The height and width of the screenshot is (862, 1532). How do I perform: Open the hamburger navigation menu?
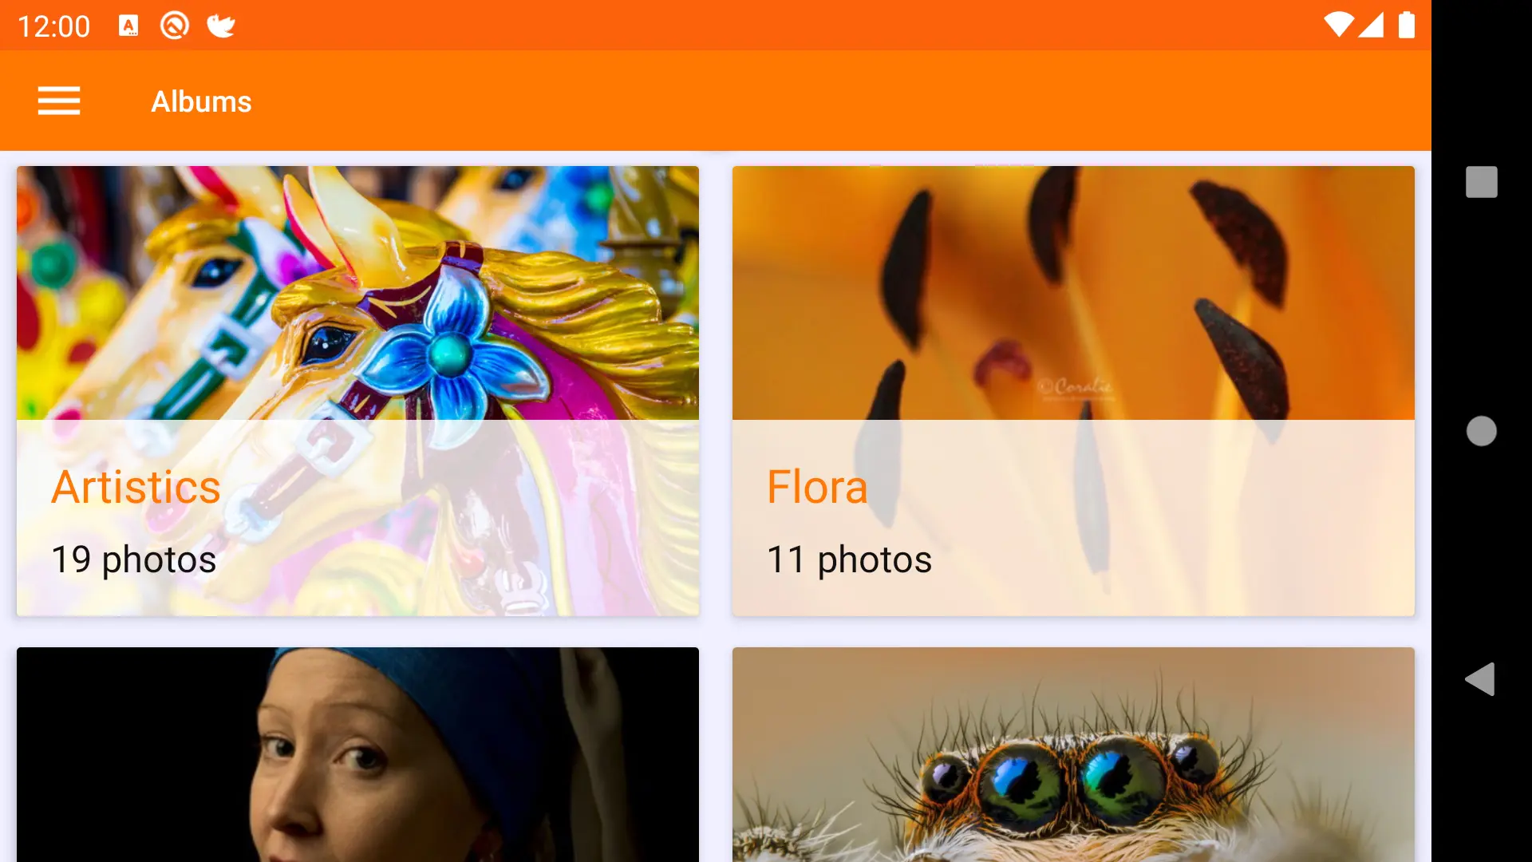[59, 101]
